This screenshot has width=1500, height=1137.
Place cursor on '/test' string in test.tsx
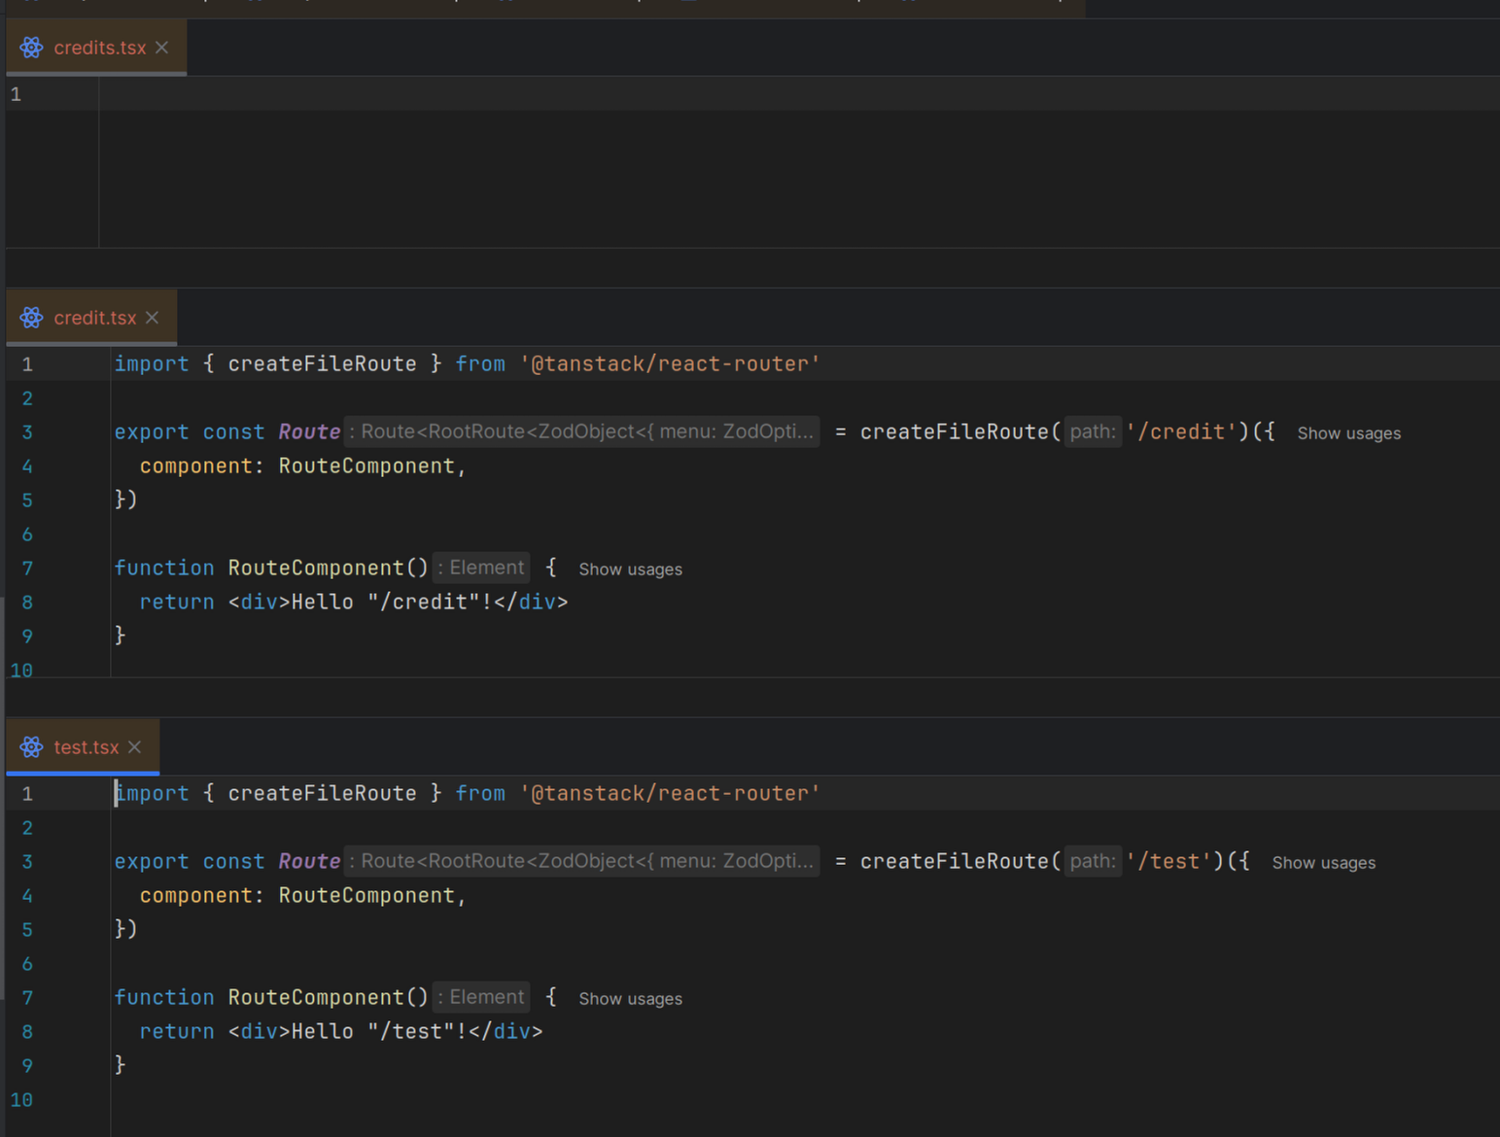pos(1169,861)
